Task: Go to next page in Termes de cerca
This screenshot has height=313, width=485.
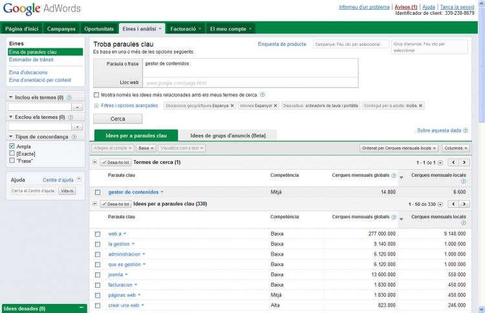Action: pos(464,163)
